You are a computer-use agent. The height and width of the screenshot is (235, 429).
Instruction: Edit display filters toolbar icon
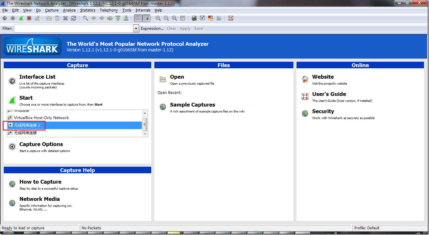point(203,18)
